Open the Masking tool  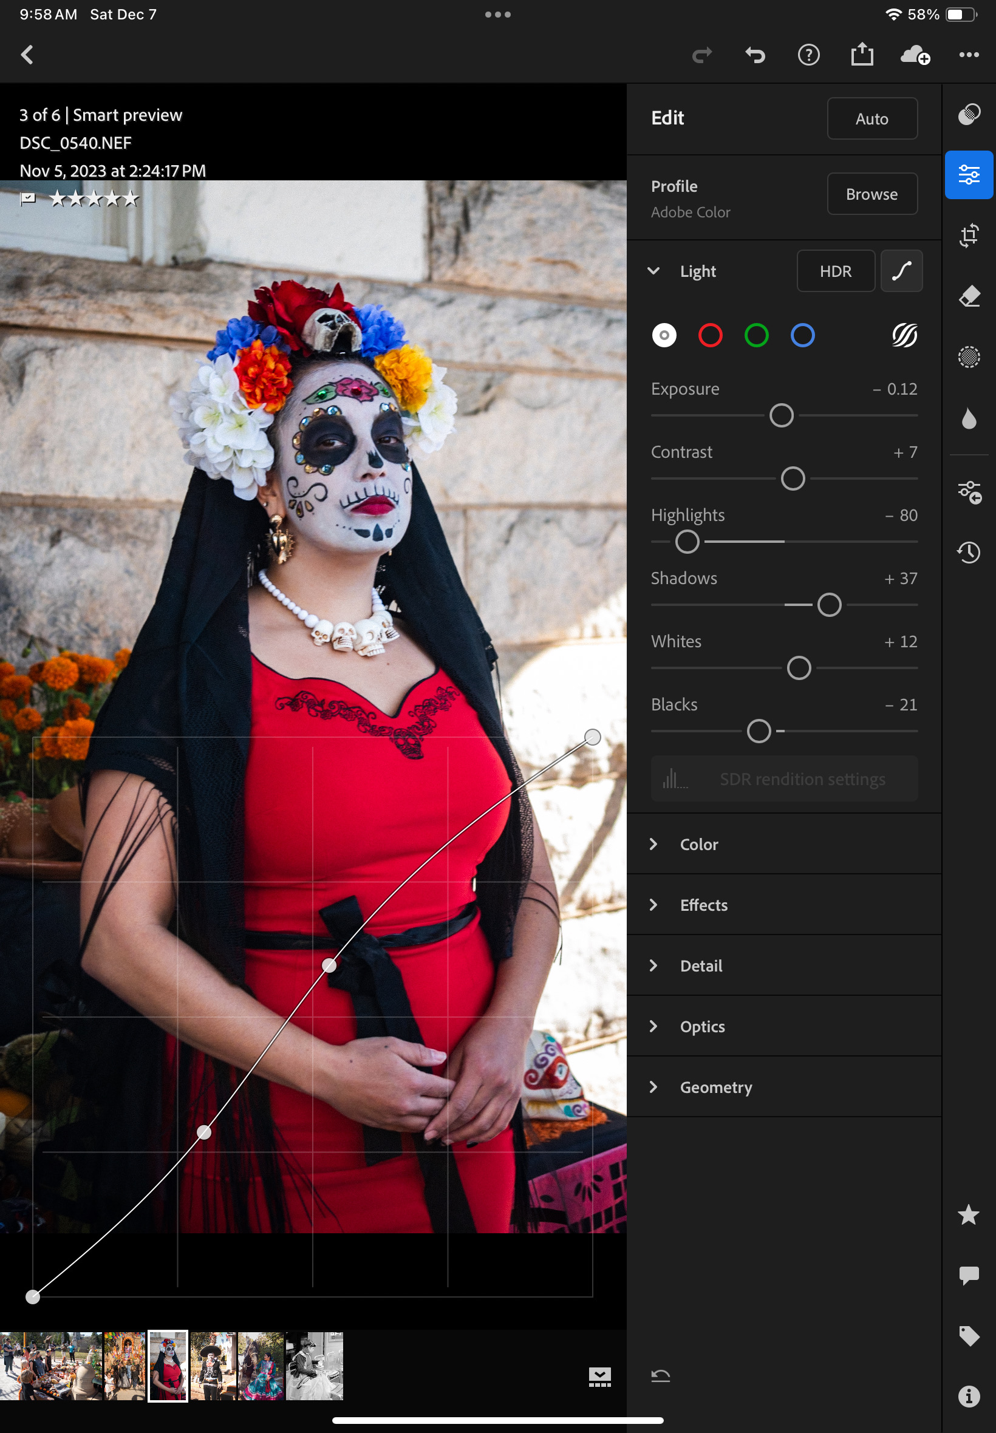point(969,358)
